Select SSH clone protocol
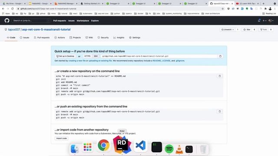The image size is (278, 156). coord(96,56)
